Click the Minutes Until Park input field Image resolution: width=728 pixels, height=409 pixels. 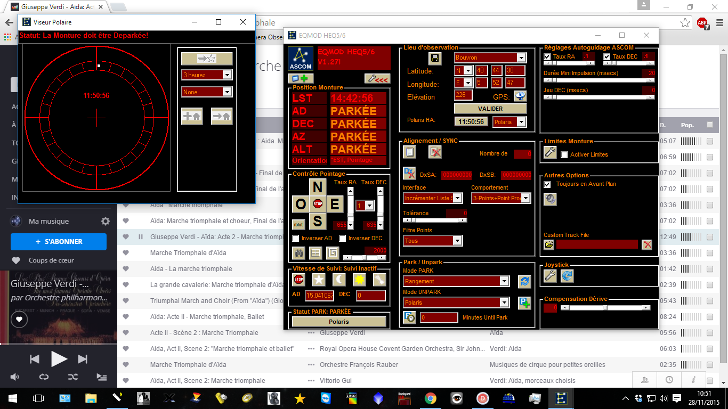439,318
